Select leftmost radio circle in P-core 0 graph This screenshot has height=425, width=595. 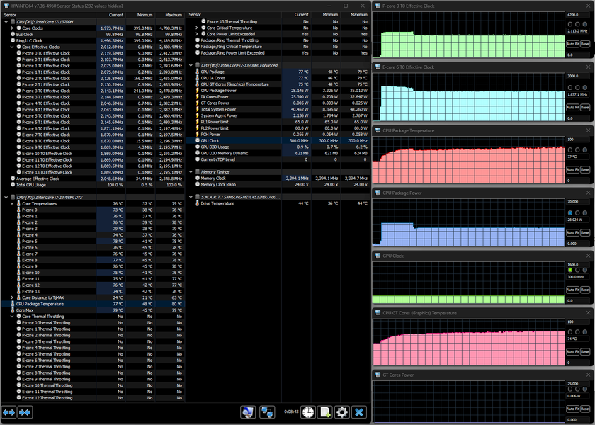pyautogui.click(x=570, y=24)
